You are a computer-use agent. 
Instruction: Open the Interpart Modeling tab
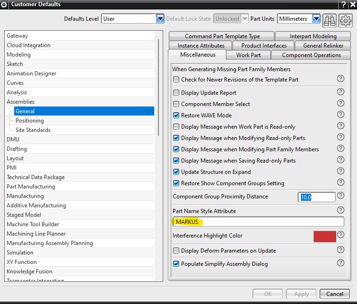tap(313, 36)
